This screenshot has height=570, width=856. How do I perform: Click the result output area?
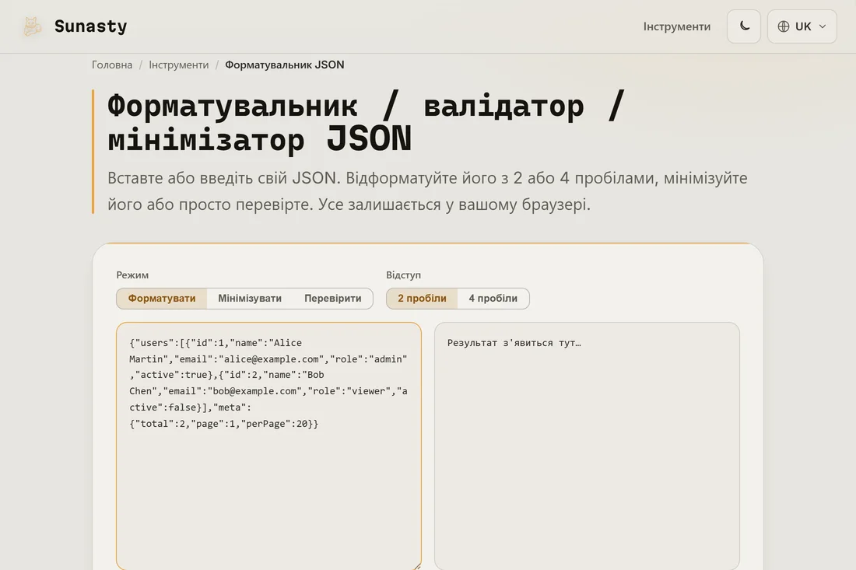587,446
